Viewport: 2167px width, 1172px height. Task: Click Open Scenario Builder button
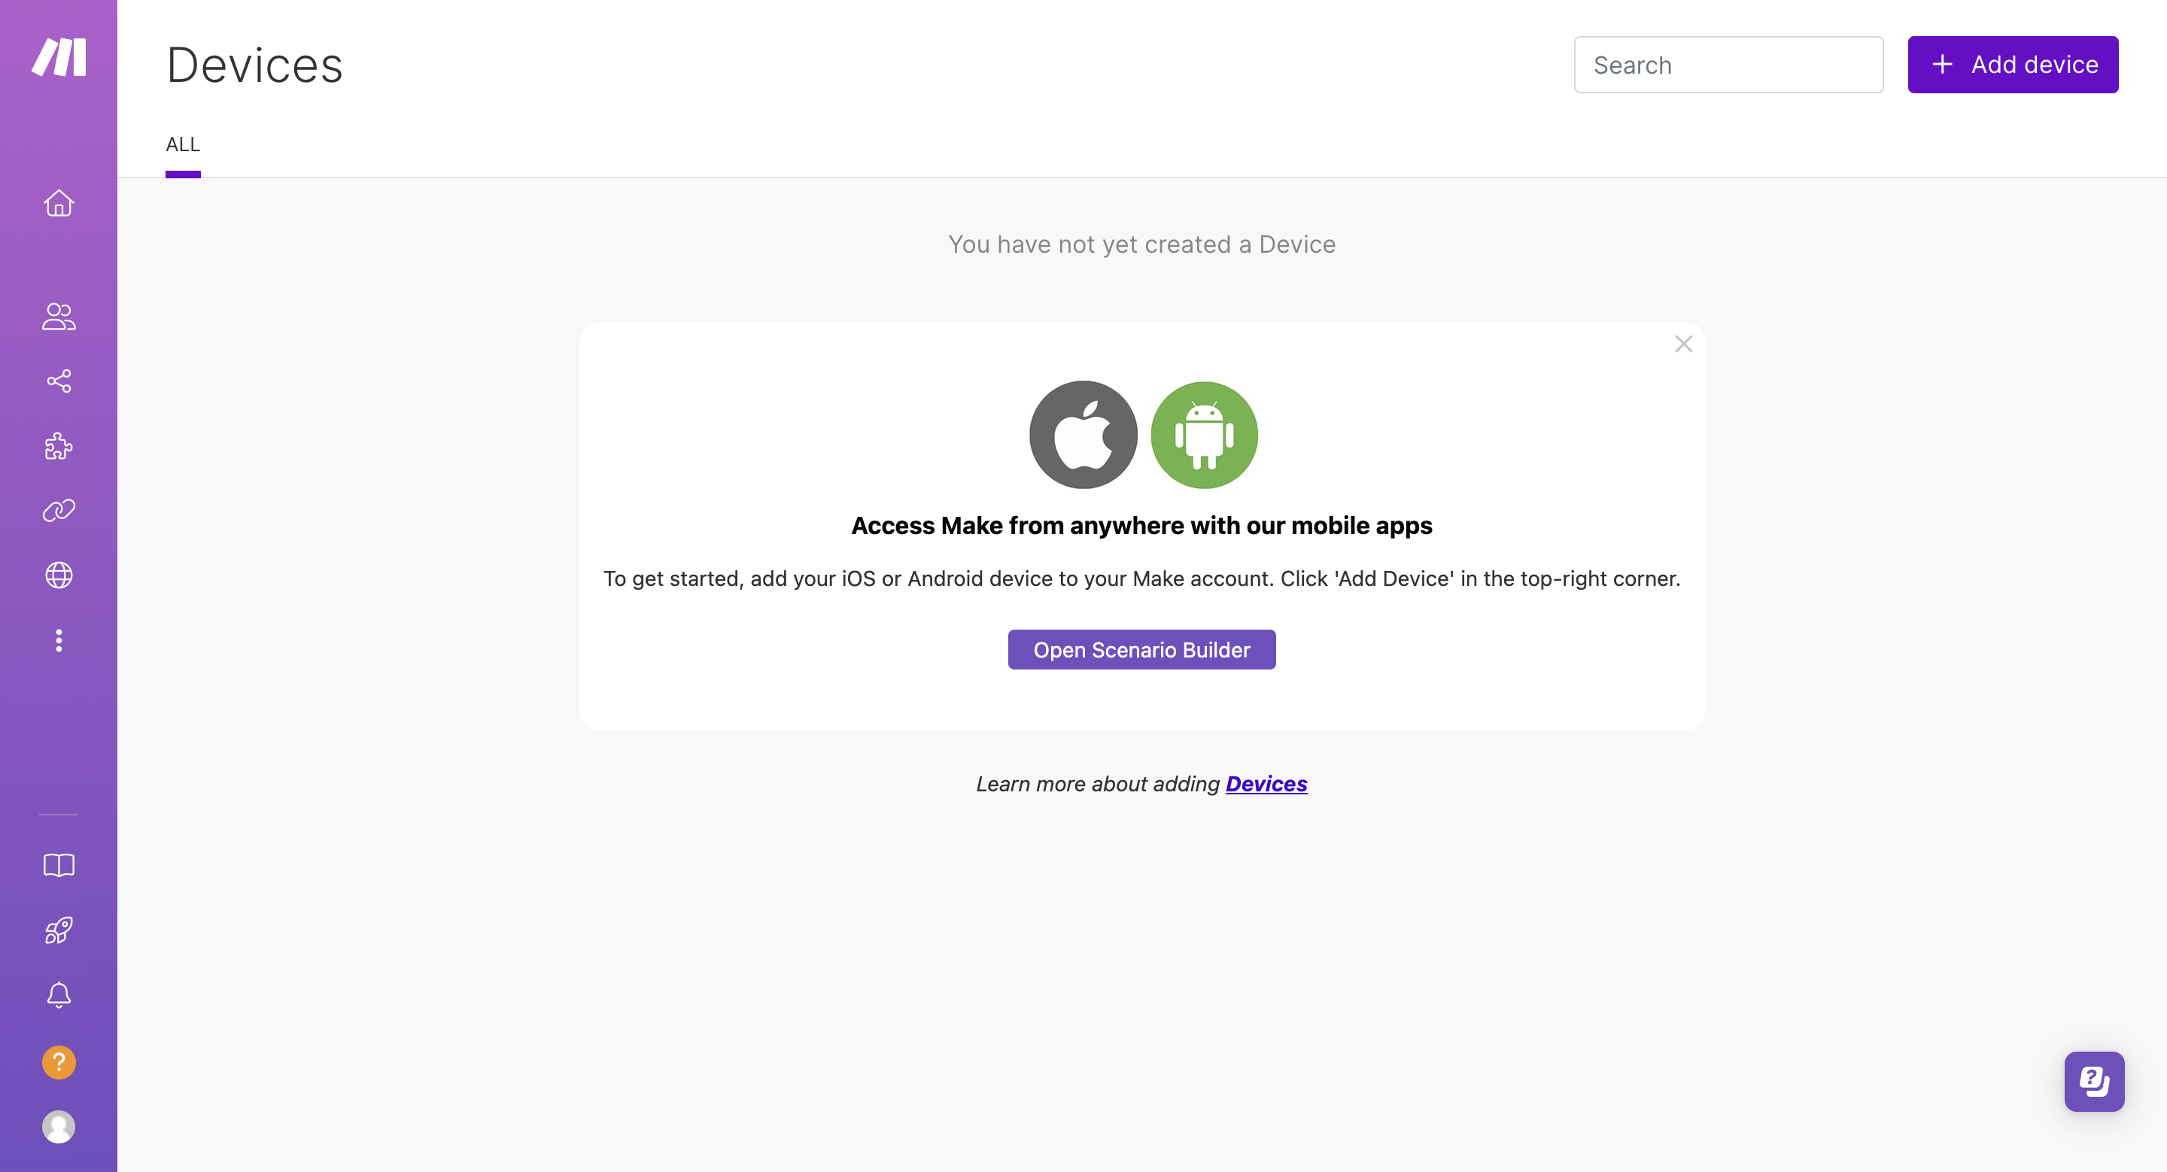click(1141, 650)
